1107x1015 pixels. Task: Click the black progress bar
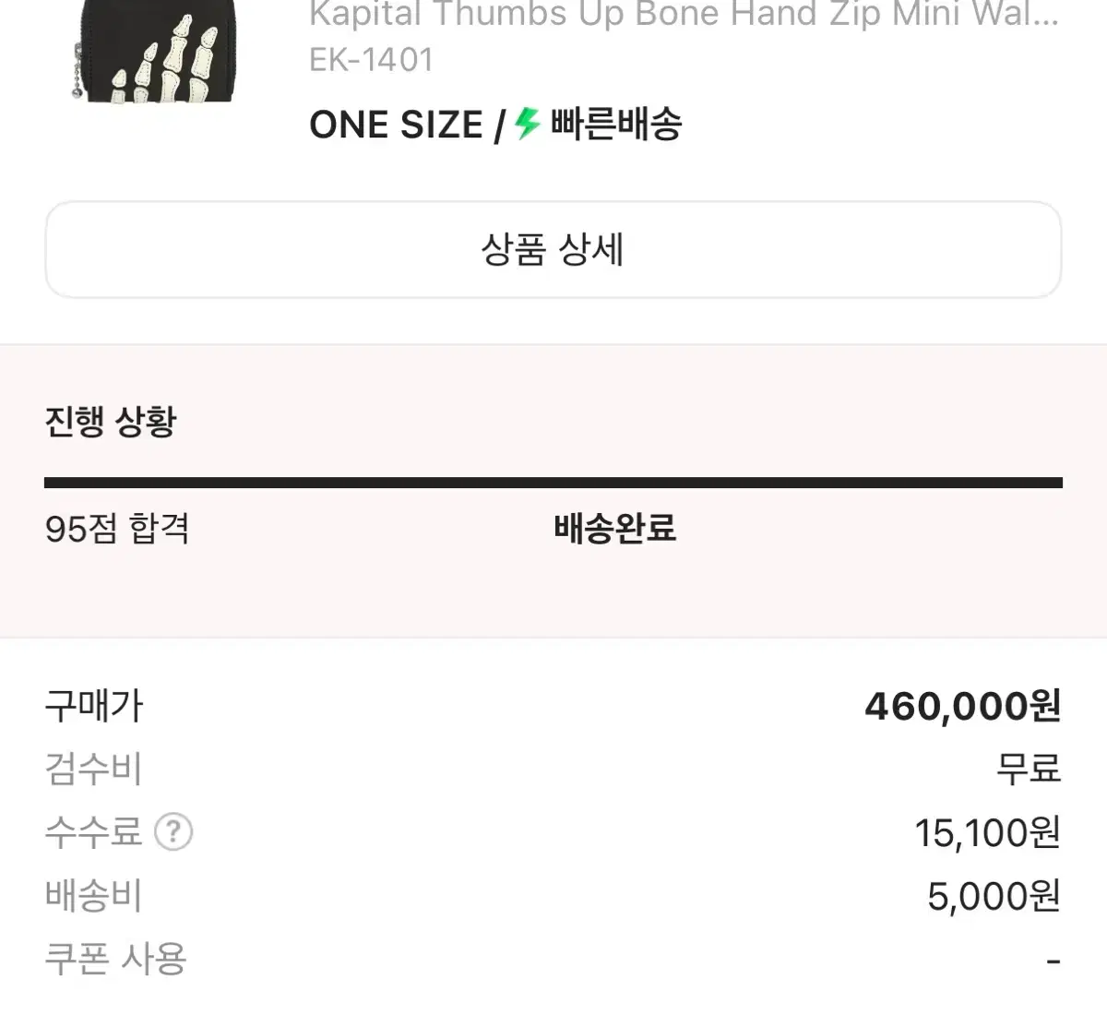[x=553, y=483]
